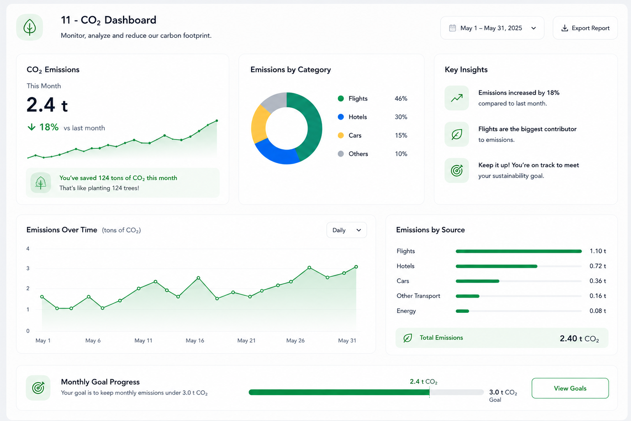This screenshot has width=631, height=421.
Task: Click the Cars 0.36 t source bar
Action: (x=478, y=281)
